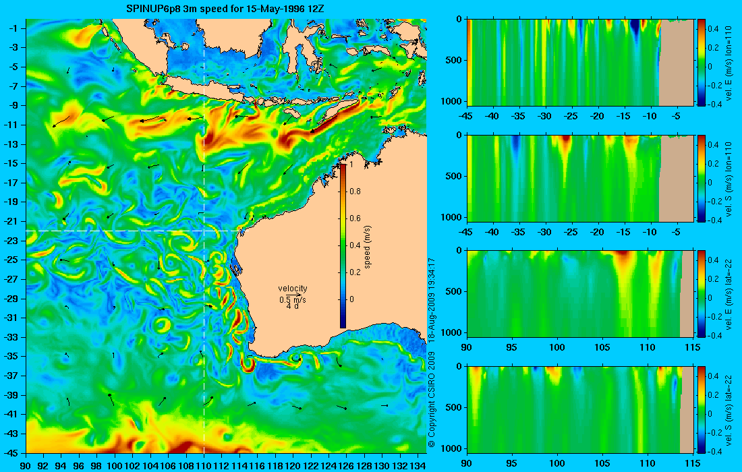This screenshot has width=742, height=472.
Task: Click the "500" depth tick of vel. E lon=110 panel
Action: (x=455, y=60)
